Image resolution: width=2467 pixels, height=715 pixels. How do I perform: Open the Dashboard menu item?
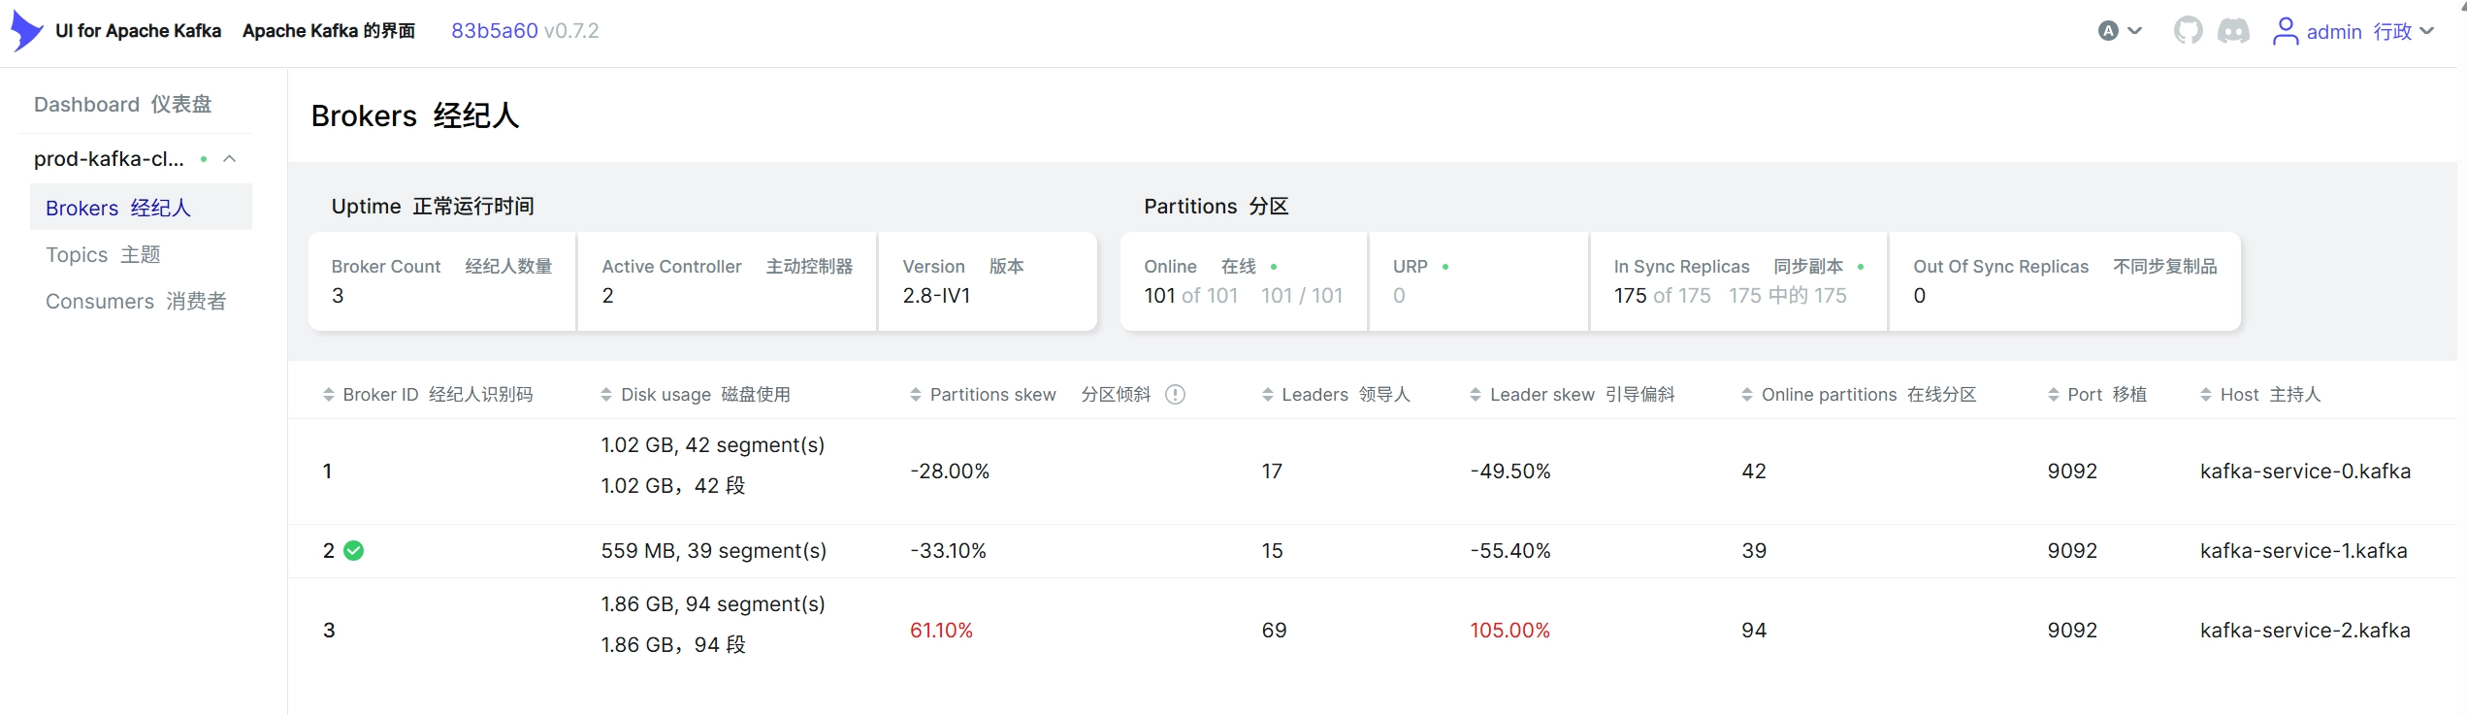click(x=122, y=104)
